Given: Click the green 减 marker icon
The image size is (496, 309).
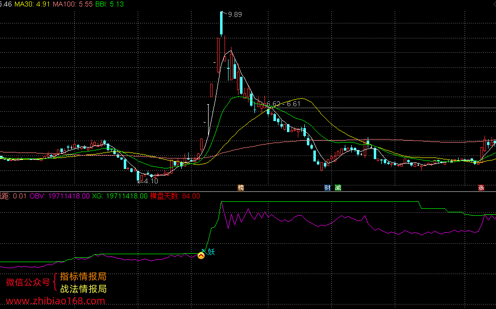Looking at the screenshot, I should point(338,188).
